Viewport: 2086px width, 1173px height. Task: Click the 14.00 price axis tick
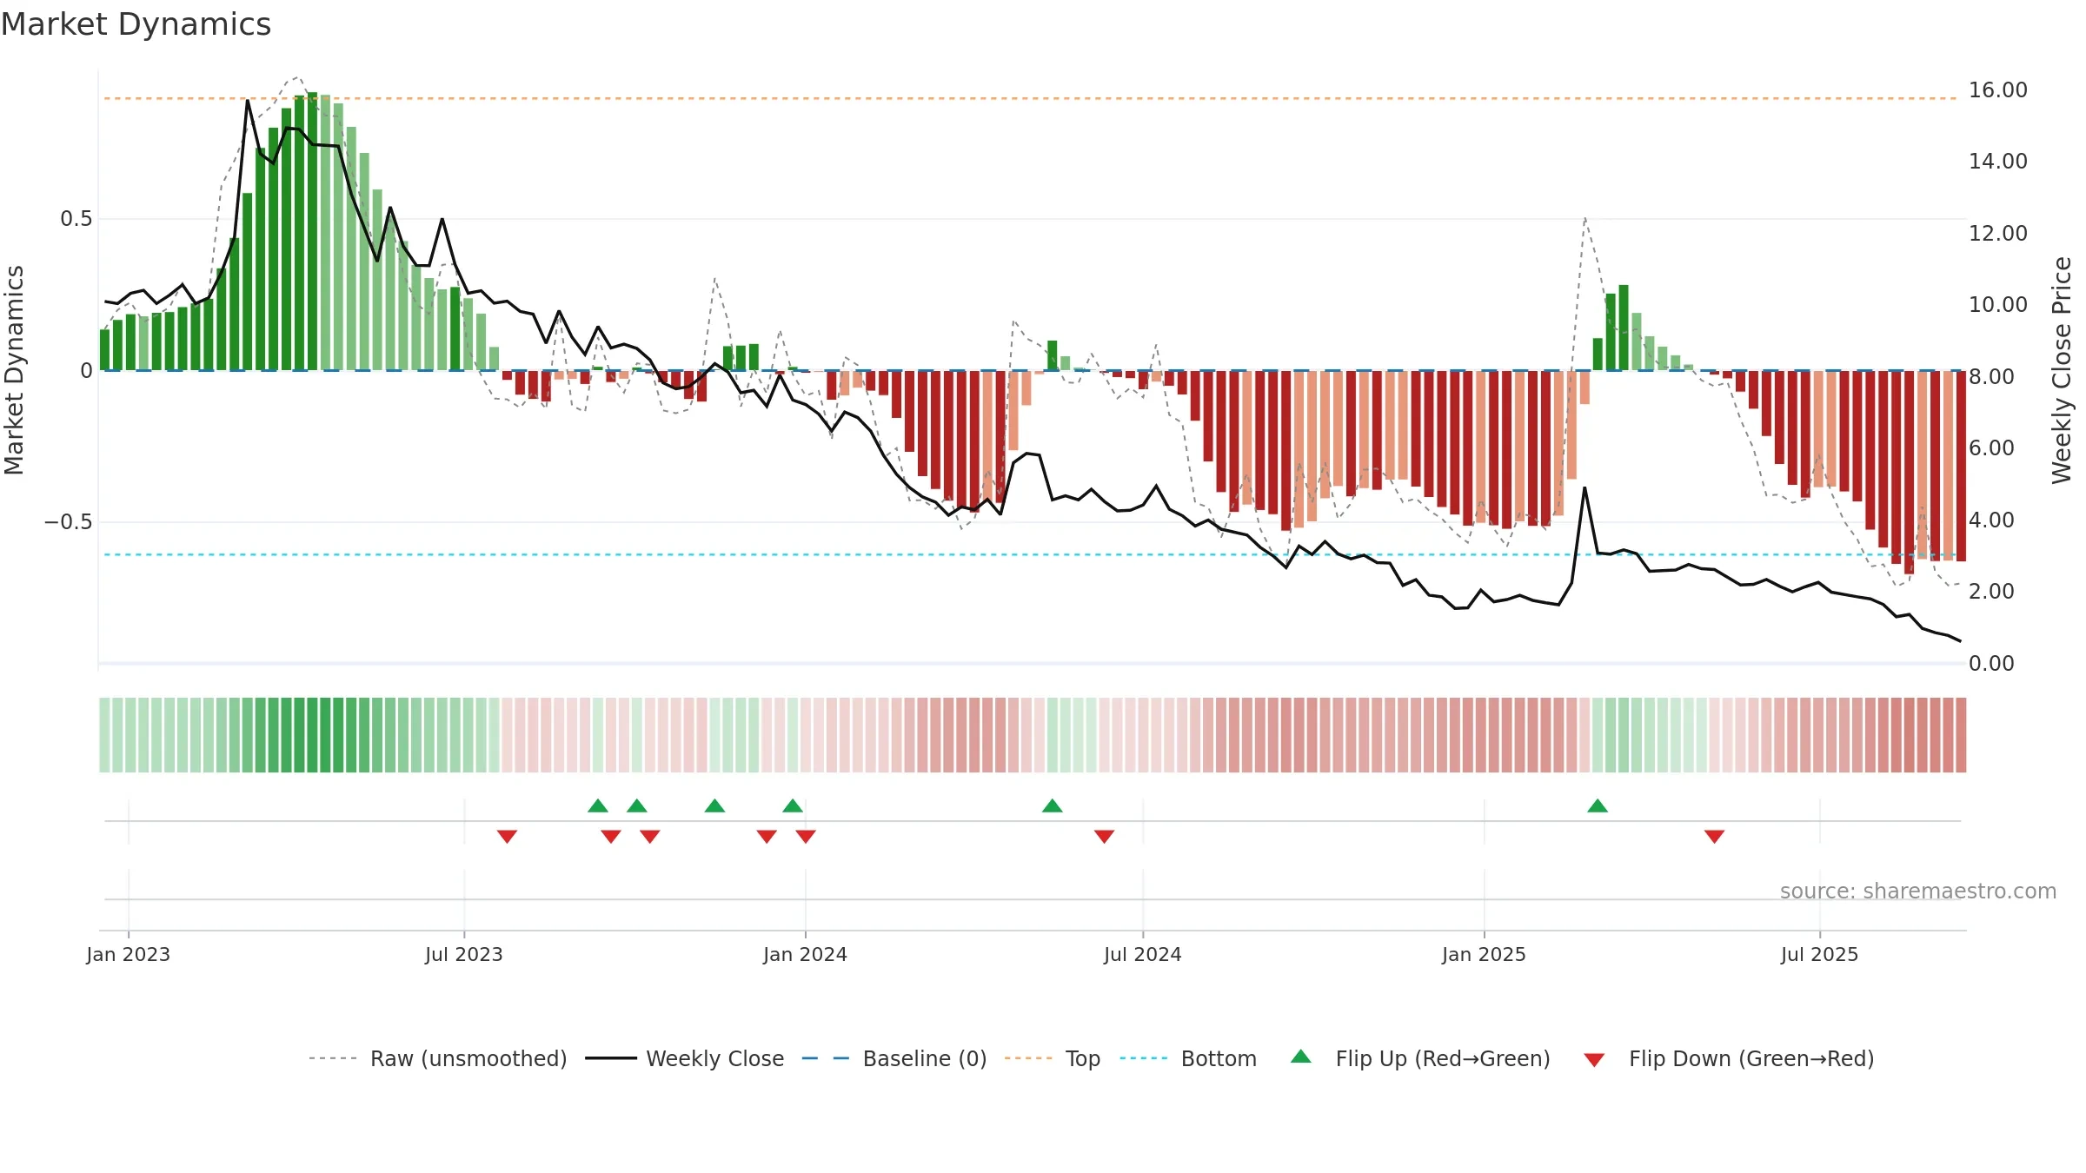(1998, 161)
